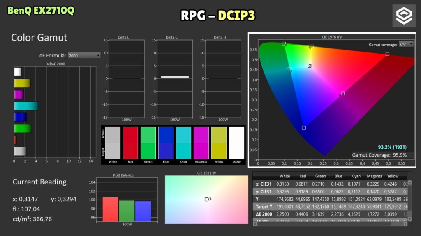Open the dE Formula dropdown showing 2000
421x236 pixels.
tap(84, 55)
